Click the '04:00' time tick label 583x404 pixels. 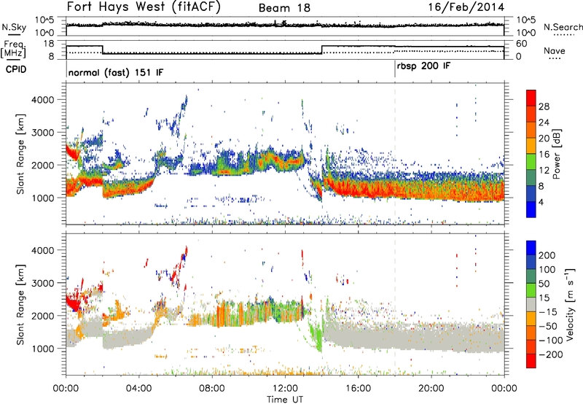click(x=138, y=389)
